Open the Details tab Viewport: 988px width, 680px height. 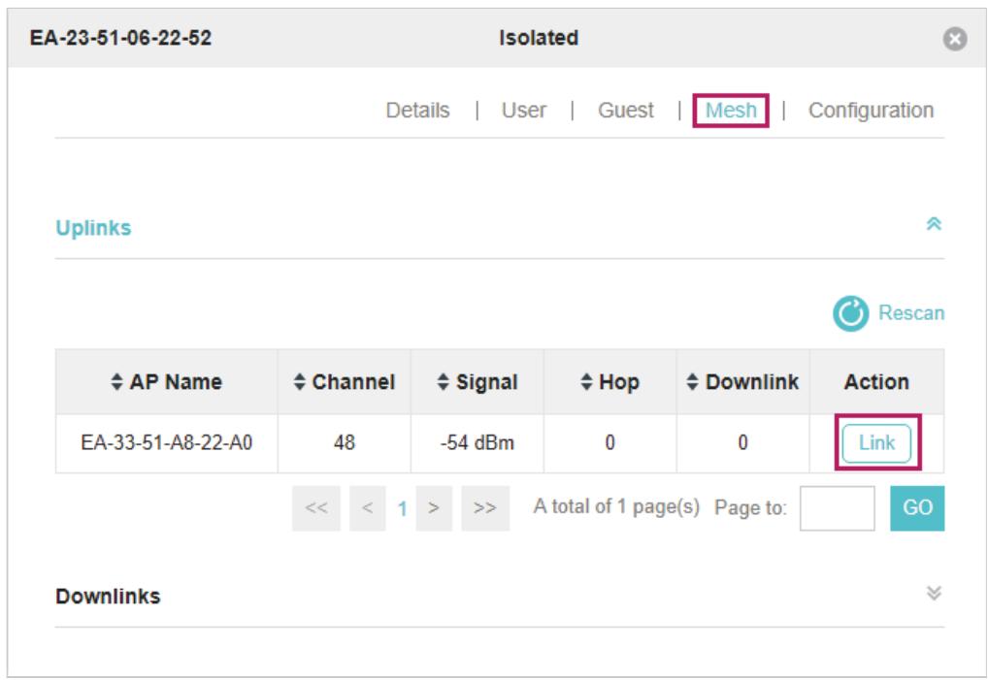[x=417, y=111]
